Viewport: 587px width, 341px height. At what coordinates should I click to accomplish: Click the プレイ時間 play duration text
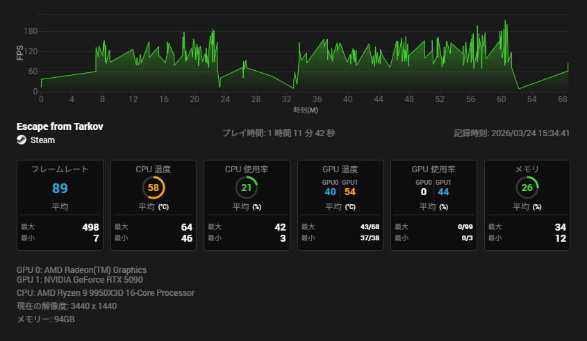pyautogui.click(x=278, y=133)
